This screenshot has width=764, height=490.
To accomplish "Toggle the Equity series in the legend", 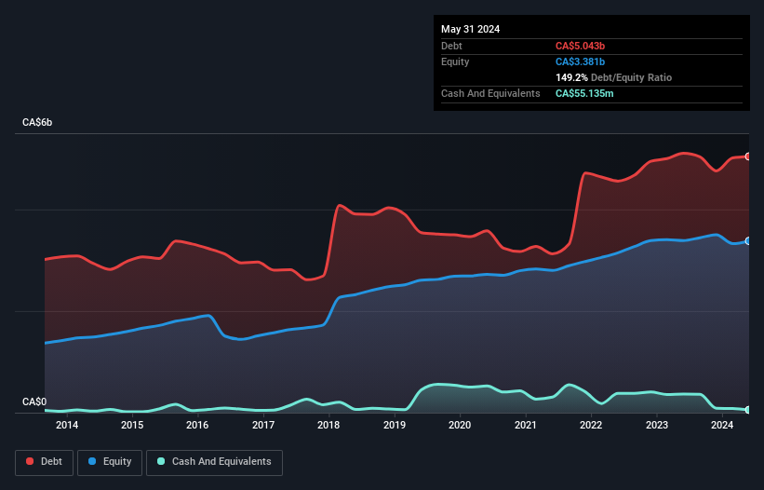I will tap(110, 462).
